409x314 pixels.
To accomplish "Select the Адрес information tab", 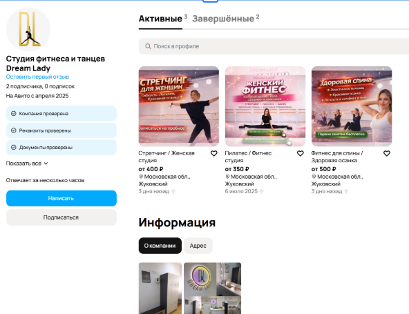I will click(x=198, y=246).
